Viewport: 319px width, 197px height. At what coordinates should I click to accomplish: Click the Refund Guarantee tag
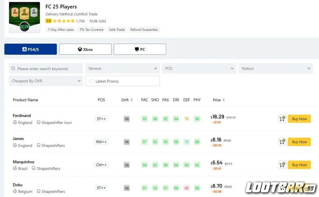tap(144, 30)
